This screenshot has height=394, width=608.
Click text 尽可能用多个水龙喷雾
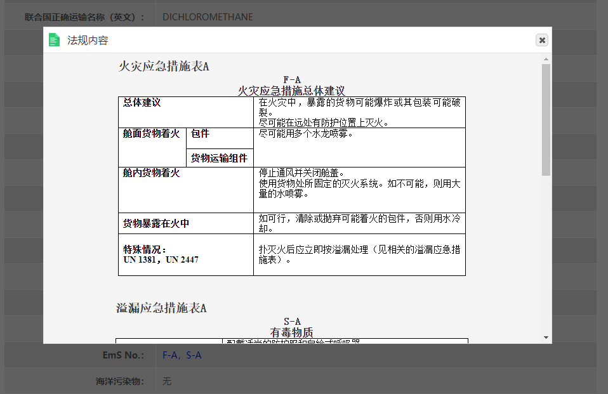305,133
